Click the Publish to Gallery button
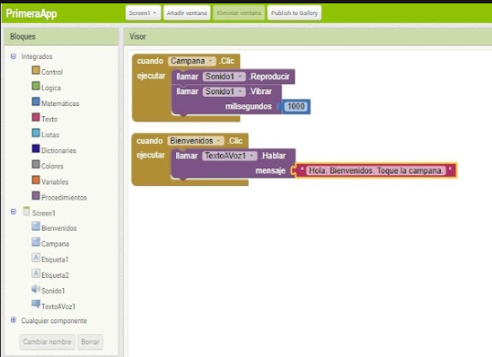 294,13
